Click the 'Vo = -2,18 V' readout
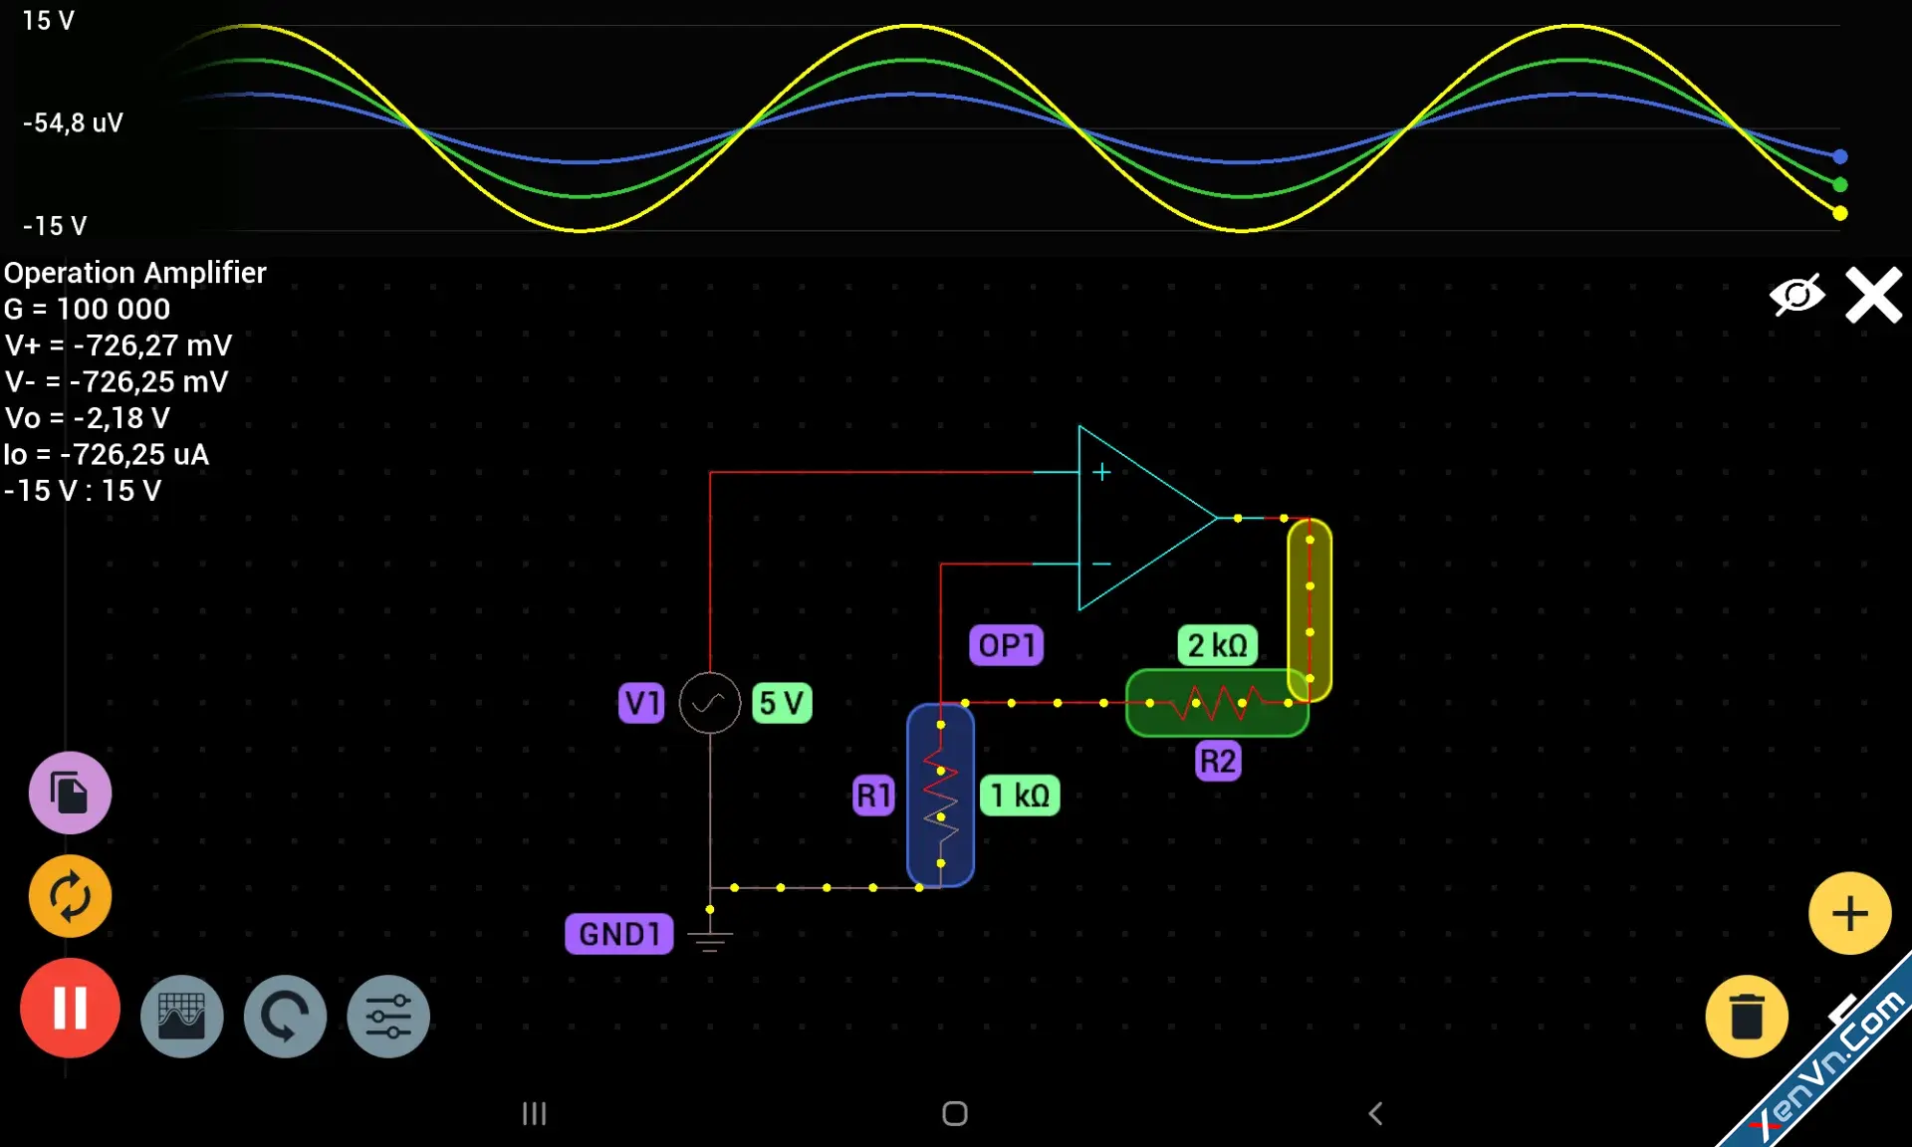Screen dimensions: 1912x1147 point(88,418)
